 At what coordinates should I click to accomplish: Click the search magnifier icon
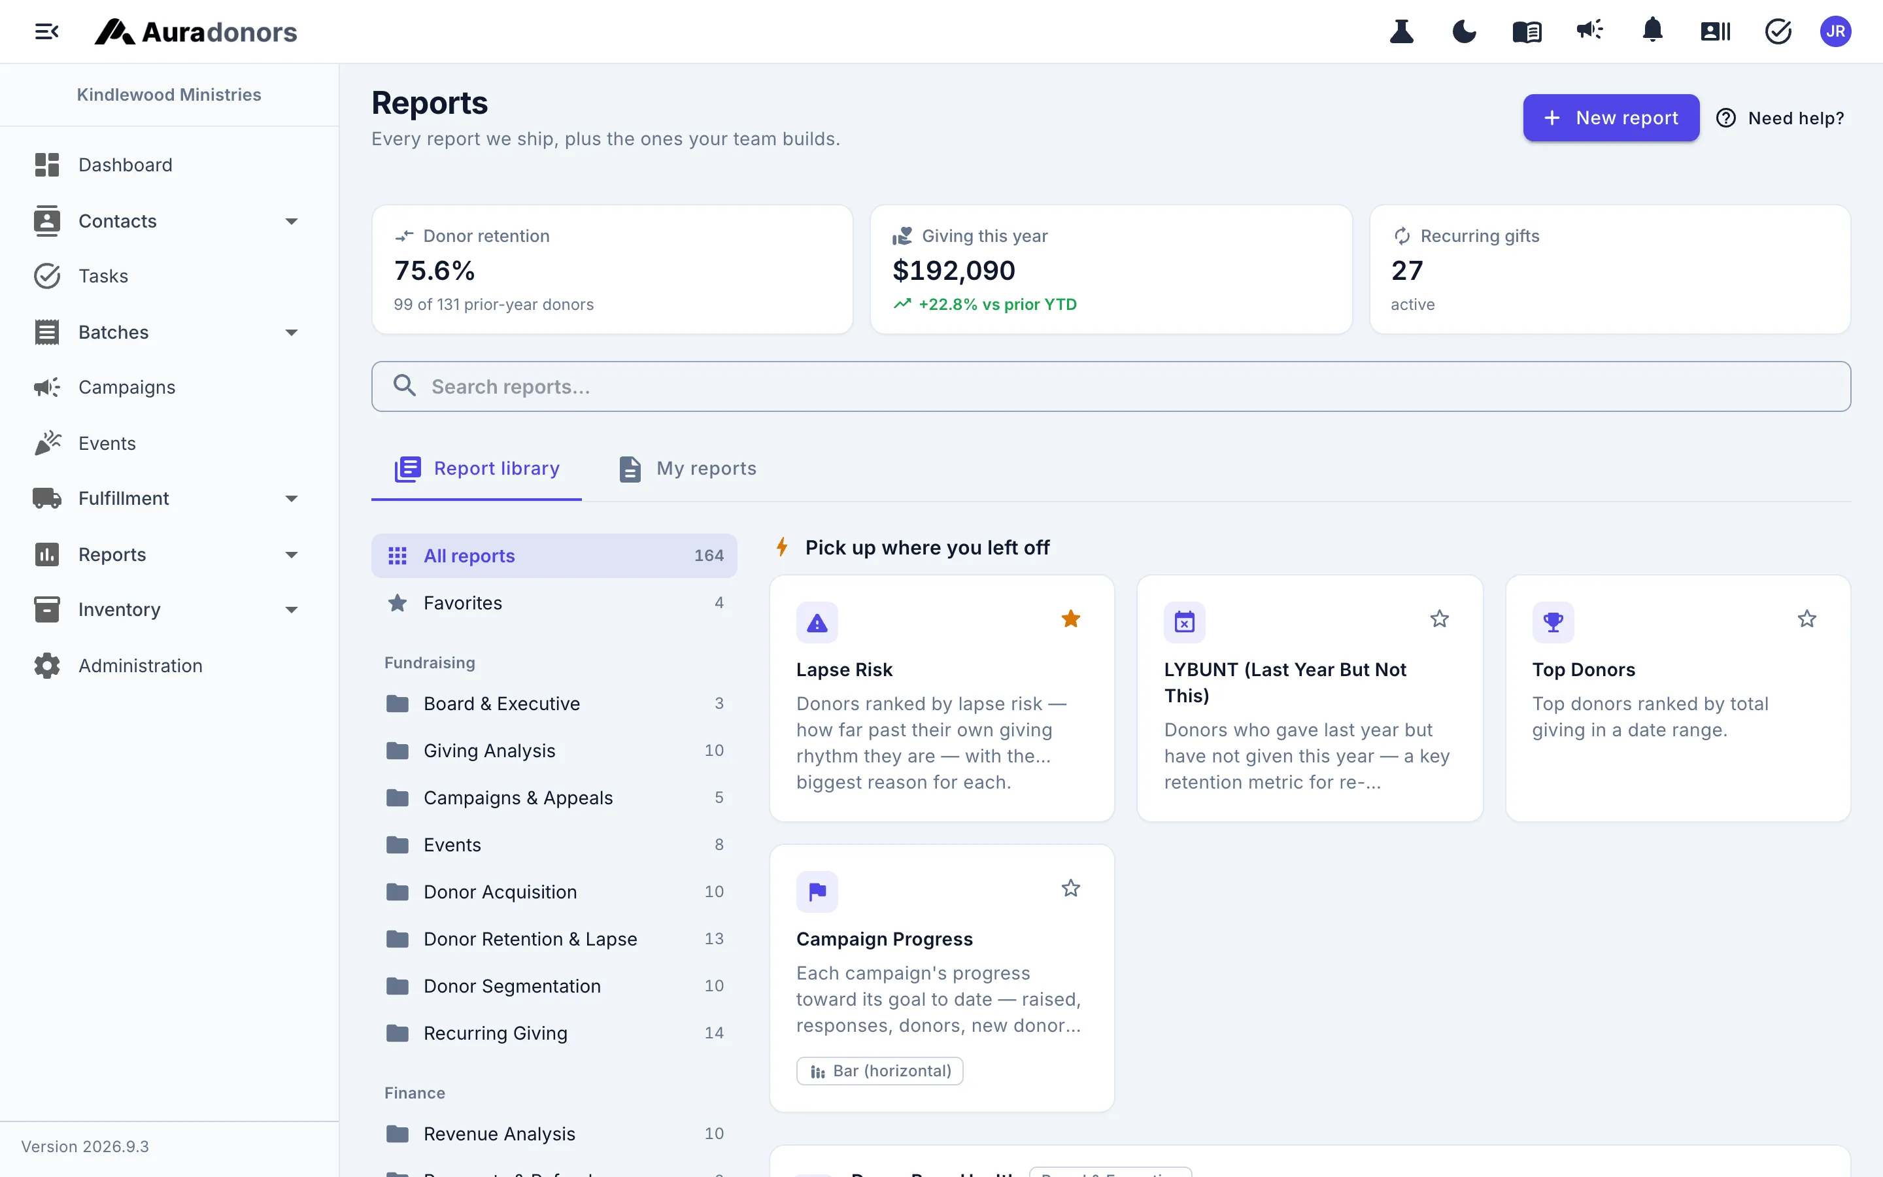pos(405,386)
